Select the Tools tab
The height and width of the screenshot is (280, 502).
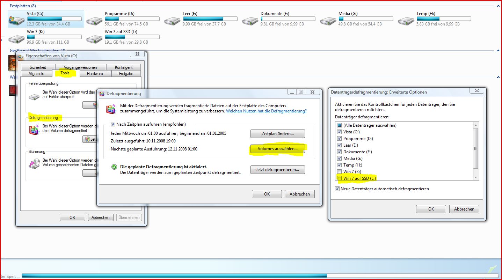click(65, 73)
